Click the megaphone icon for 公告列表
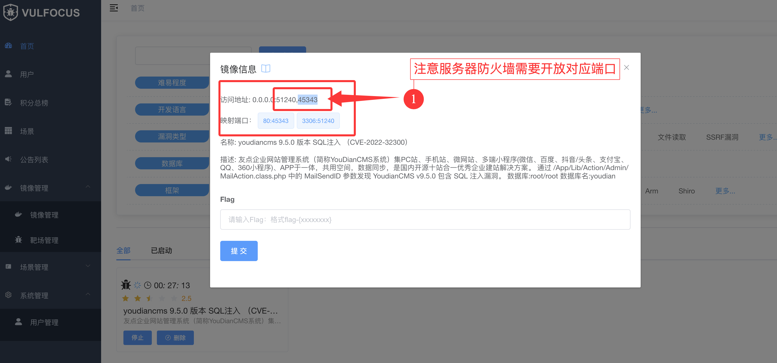 8,159
